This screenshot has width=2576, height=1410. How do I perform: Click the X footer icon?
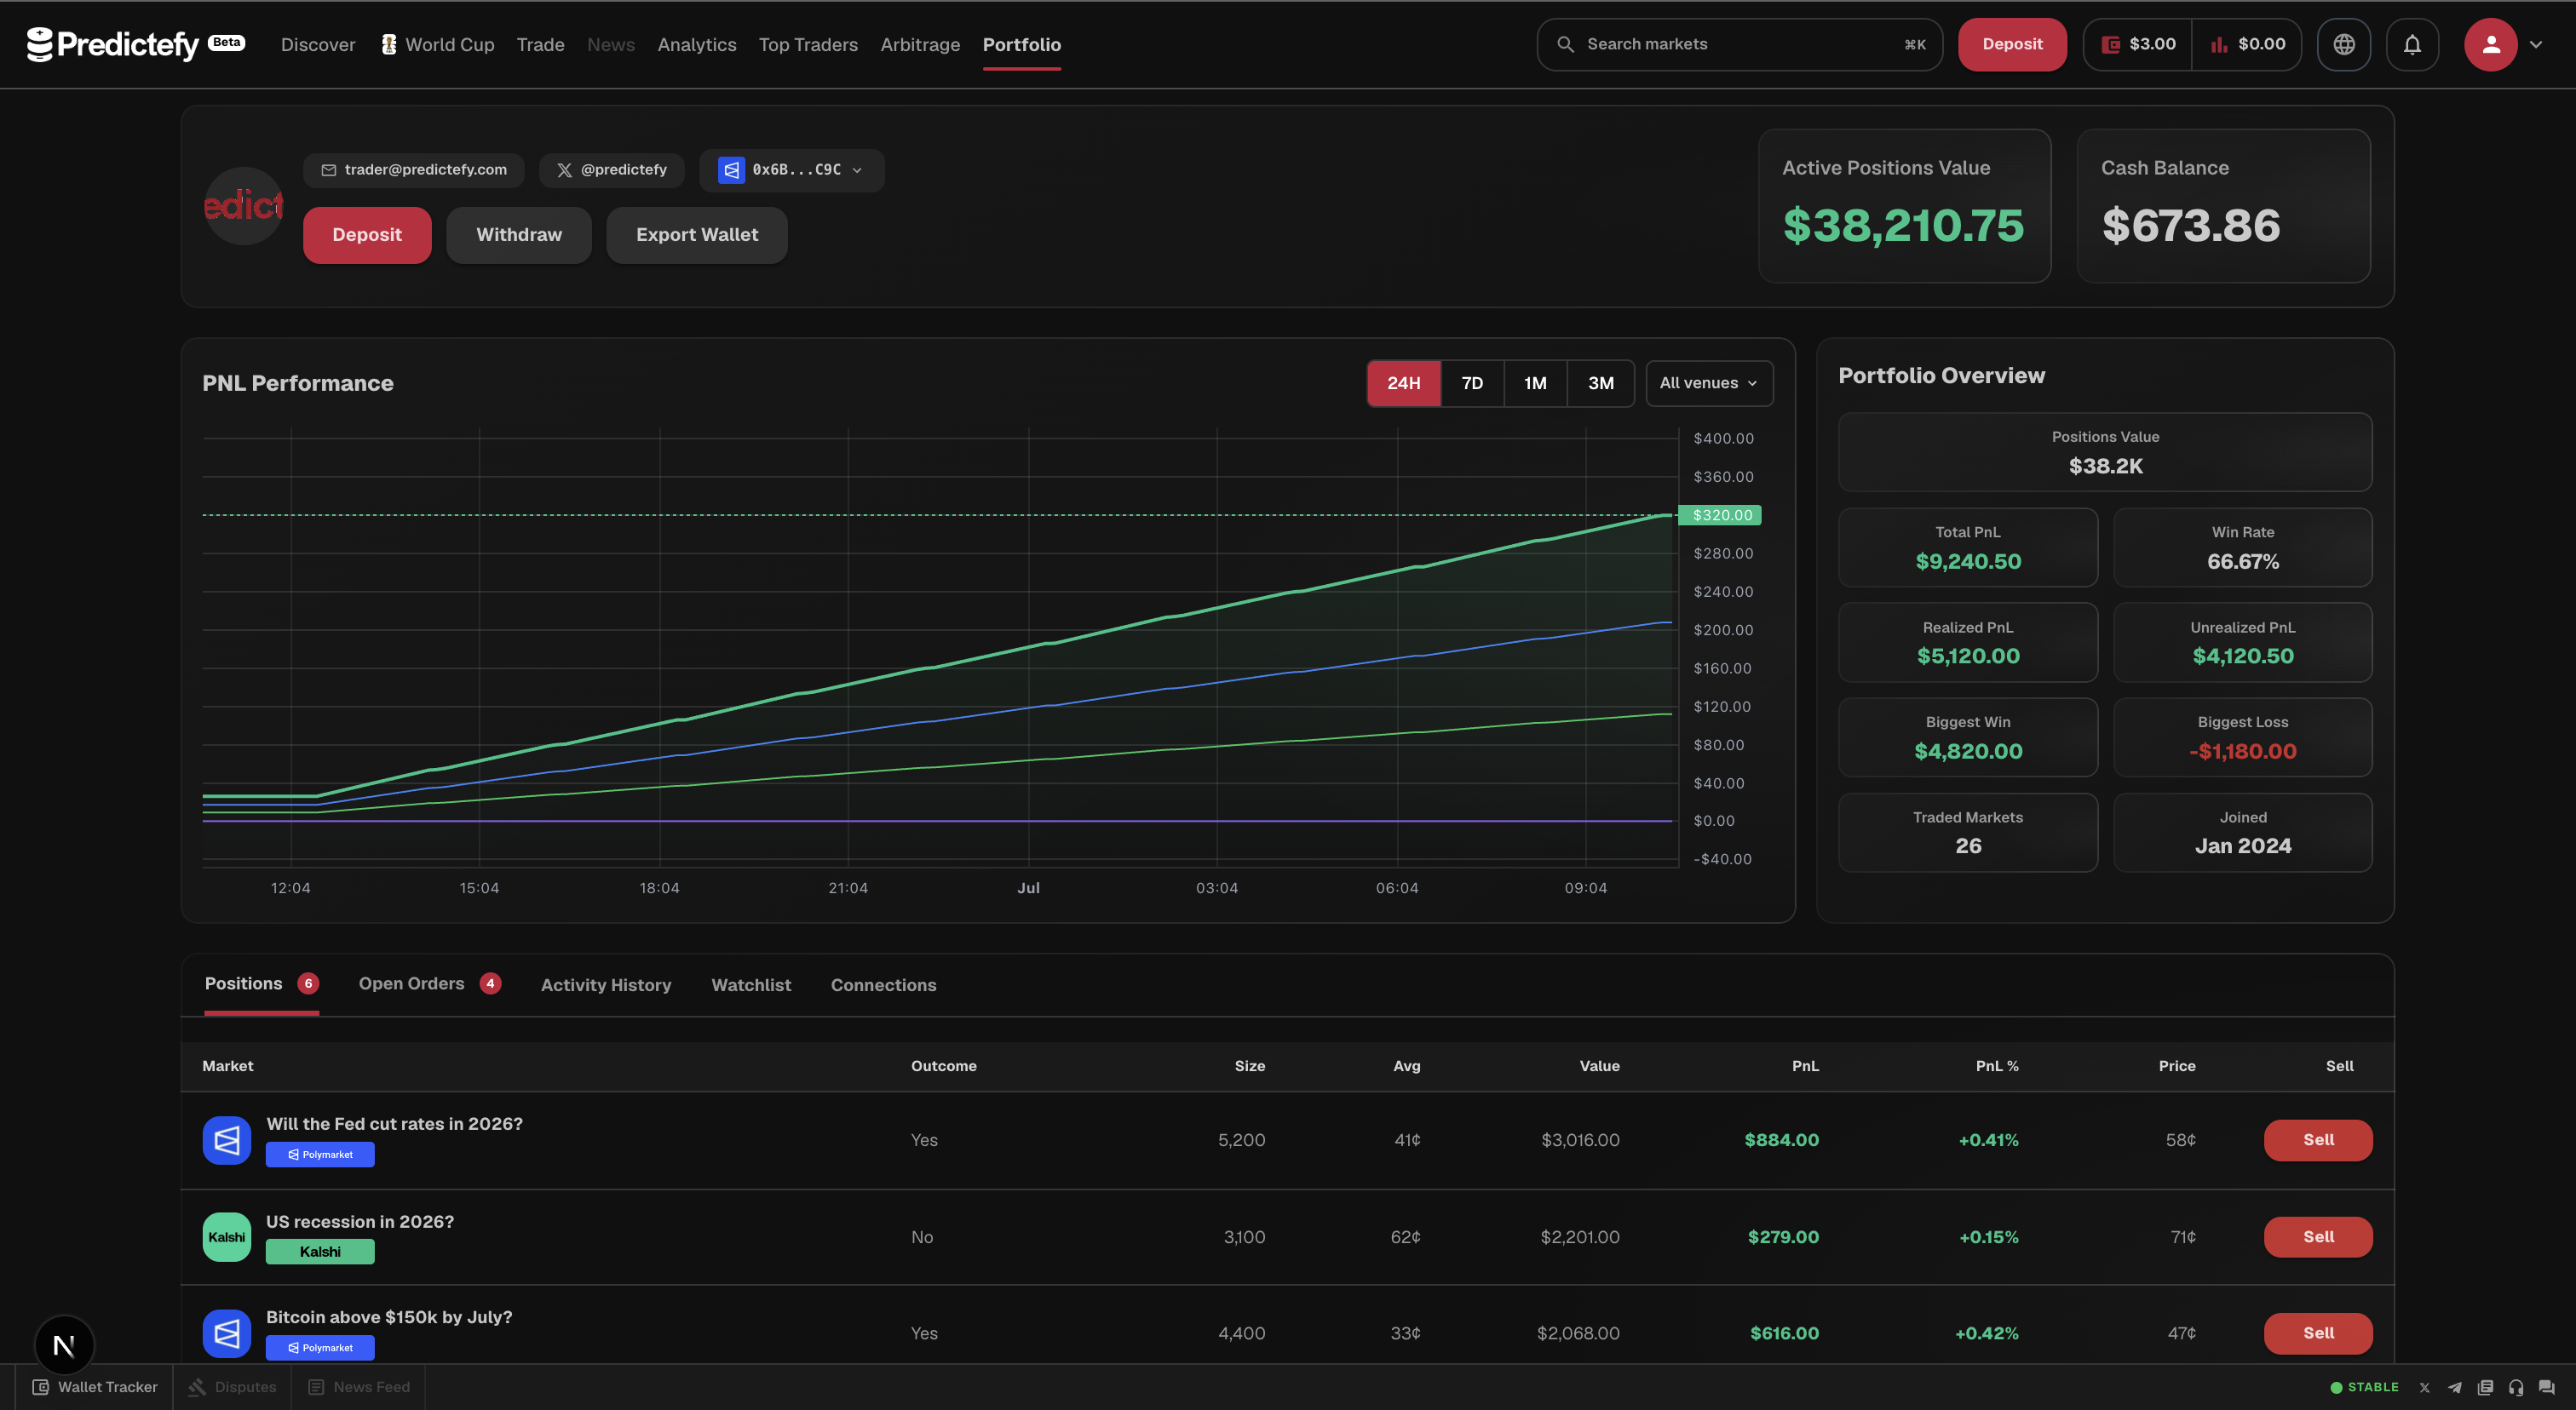[x=2424, y=1387]
